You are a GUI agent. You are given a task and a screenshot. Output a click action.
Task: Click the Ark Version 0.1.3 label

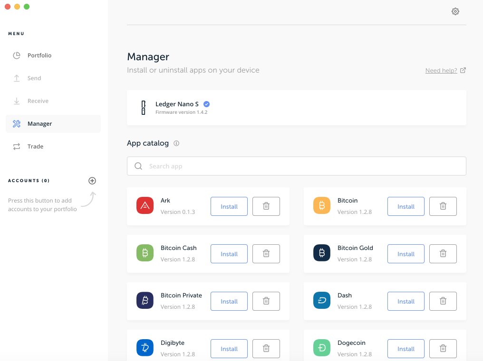click(x=178, y=212)
